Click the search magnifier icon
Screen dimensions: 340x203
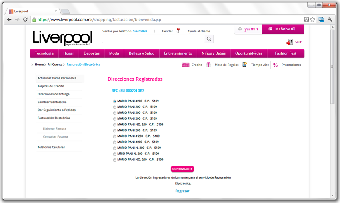pos(209,39)
